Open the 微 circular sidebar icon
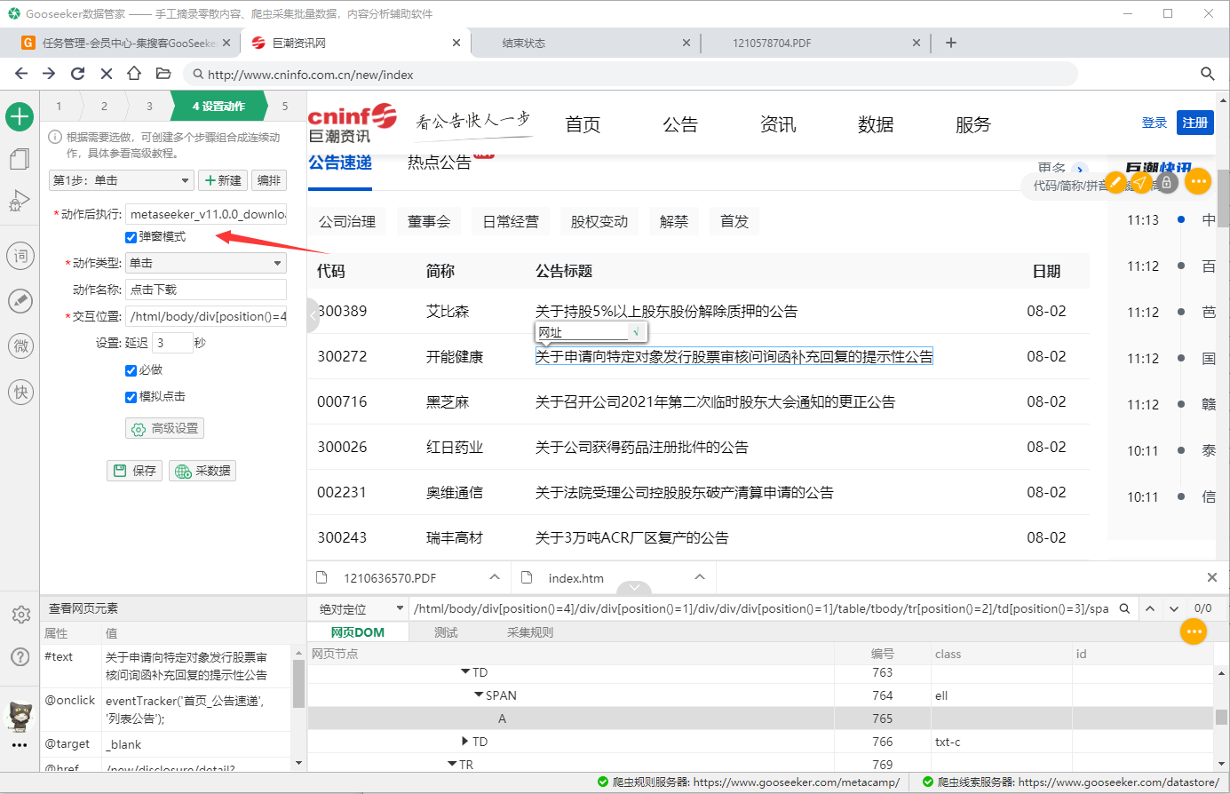 click(20, 345)
